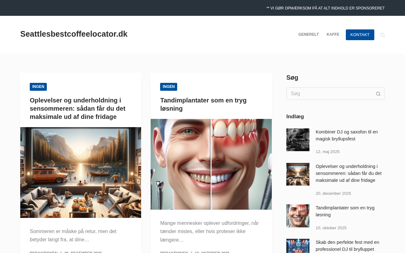
Task: View the smiling teeth implant featured image
Action: tap(211, 164)
